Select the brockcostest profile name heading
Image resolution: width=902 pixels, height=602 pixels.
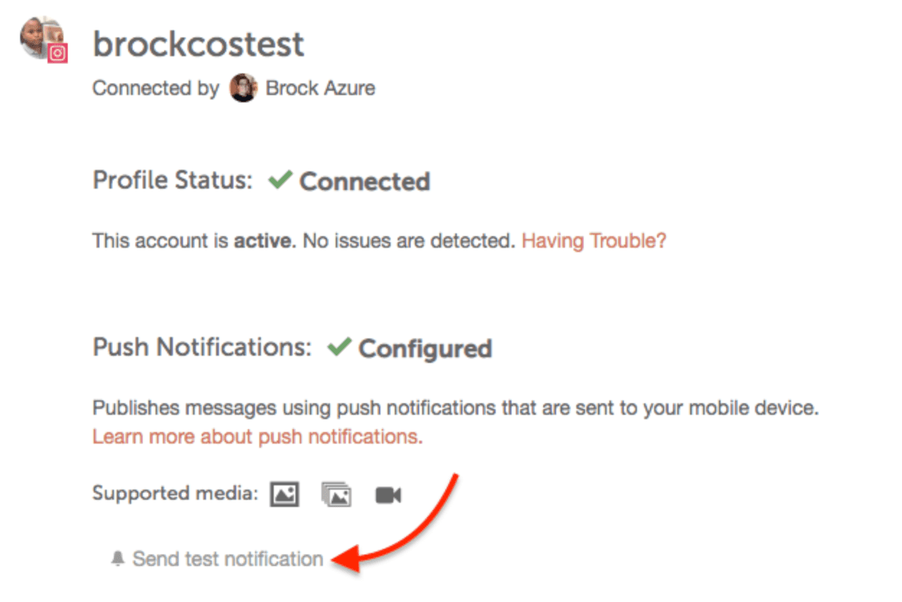point(199,45)
